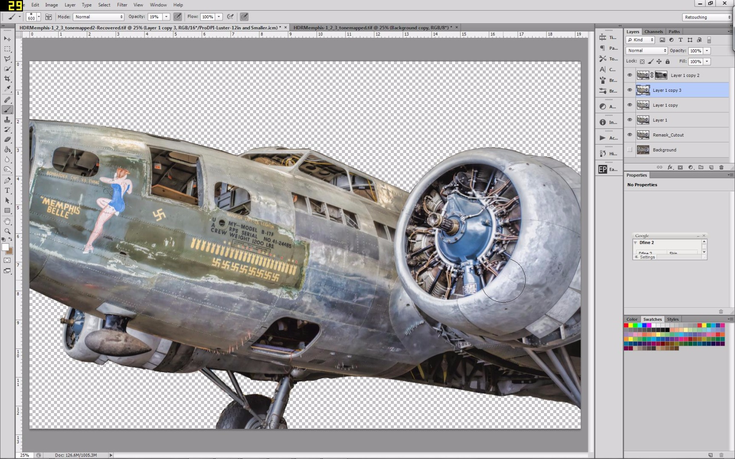Switch to the Channels tab

(x=653, y=31)
